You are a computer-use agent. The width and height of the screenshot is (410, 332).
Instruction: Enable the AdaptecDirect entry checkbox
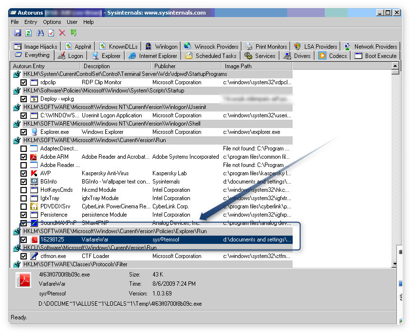23,149
